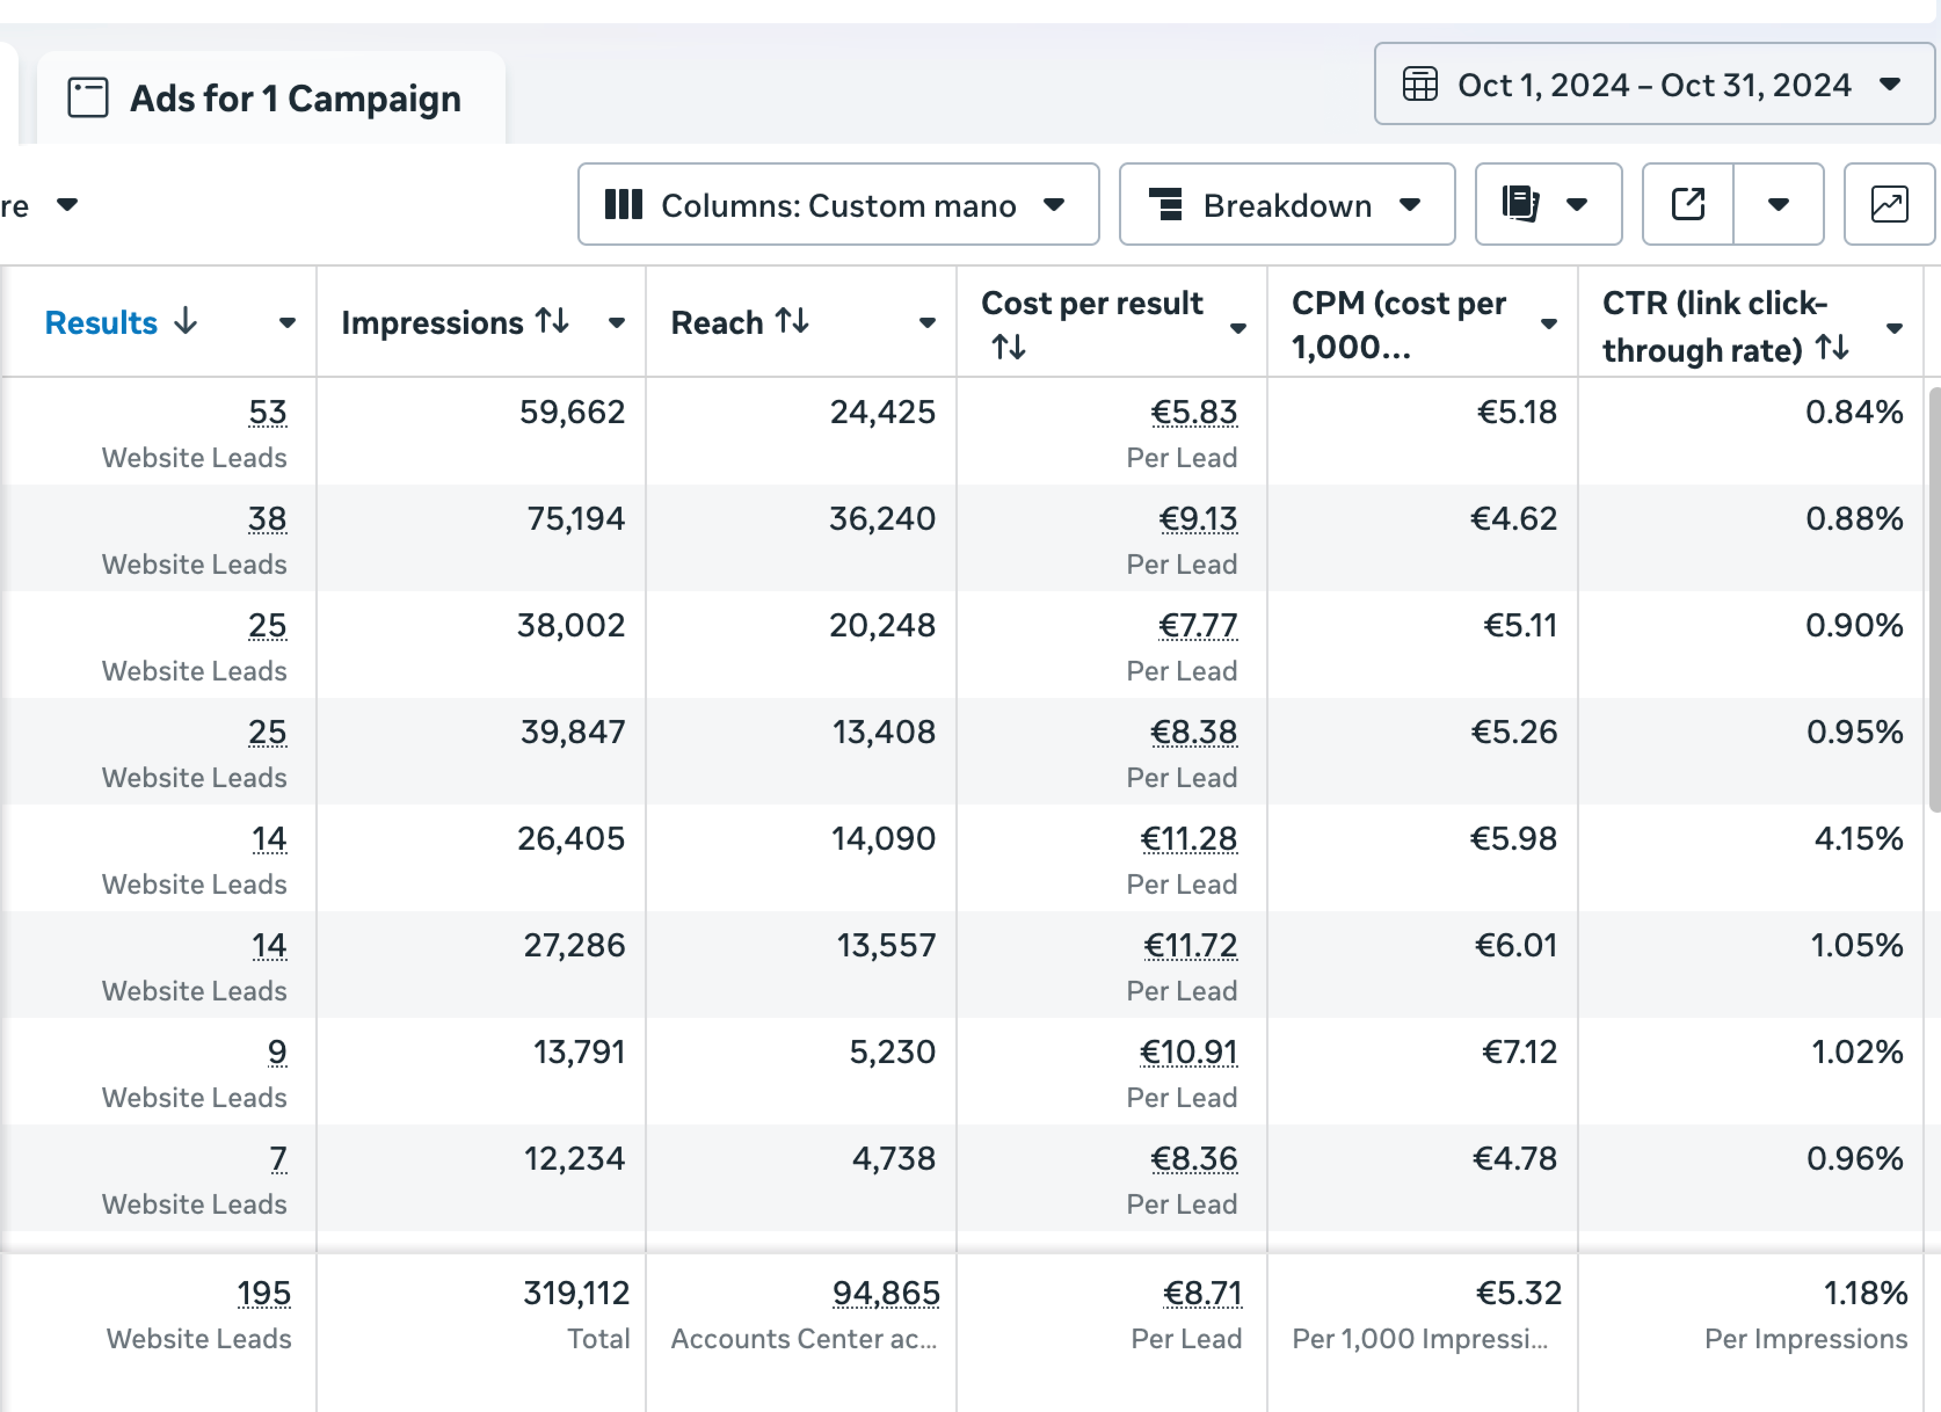Click the €5.83 cost per lead value
Image resolution: width=1941 pixels, height=1412 pixels.
[1194, 413]
